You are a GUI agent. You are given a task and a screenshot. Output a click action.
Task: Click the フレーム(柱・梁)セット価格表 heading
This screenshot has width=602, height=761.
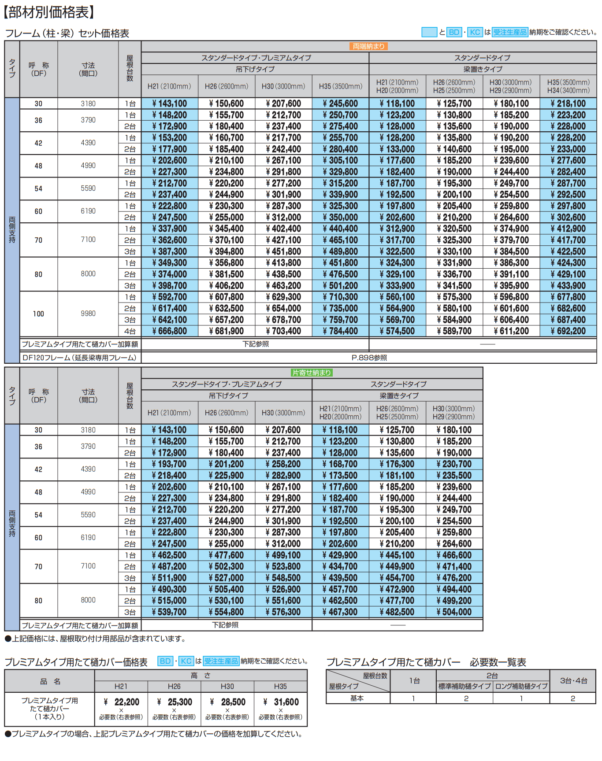(67, 33)
